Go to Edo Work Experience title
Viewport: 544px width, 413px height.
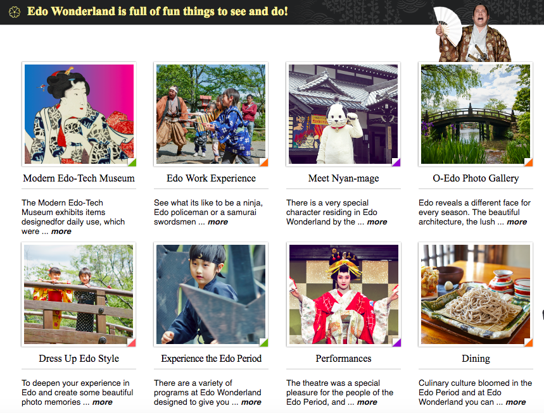click(211, 178)
